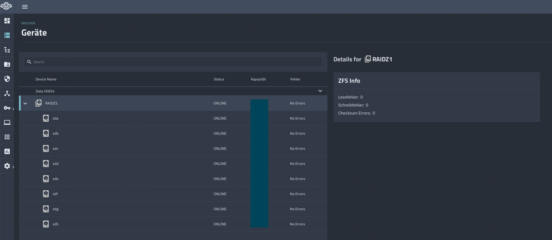The width and height of the screenshot is (552, 240).
Task: Click the disk icon next to sda
Action: pos(46,118)
